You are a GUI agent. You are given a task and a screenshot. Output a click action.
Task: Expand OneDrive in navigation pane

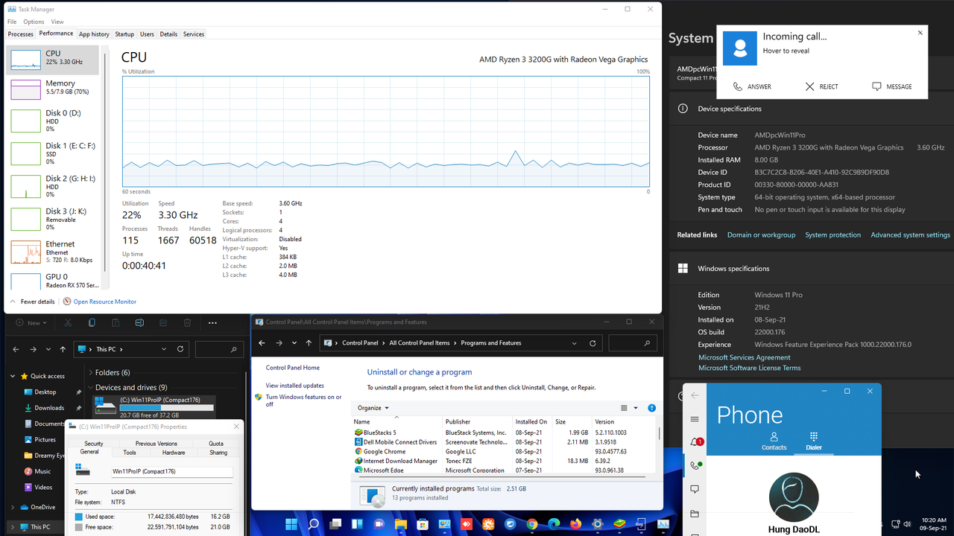(x=13, y=507)
